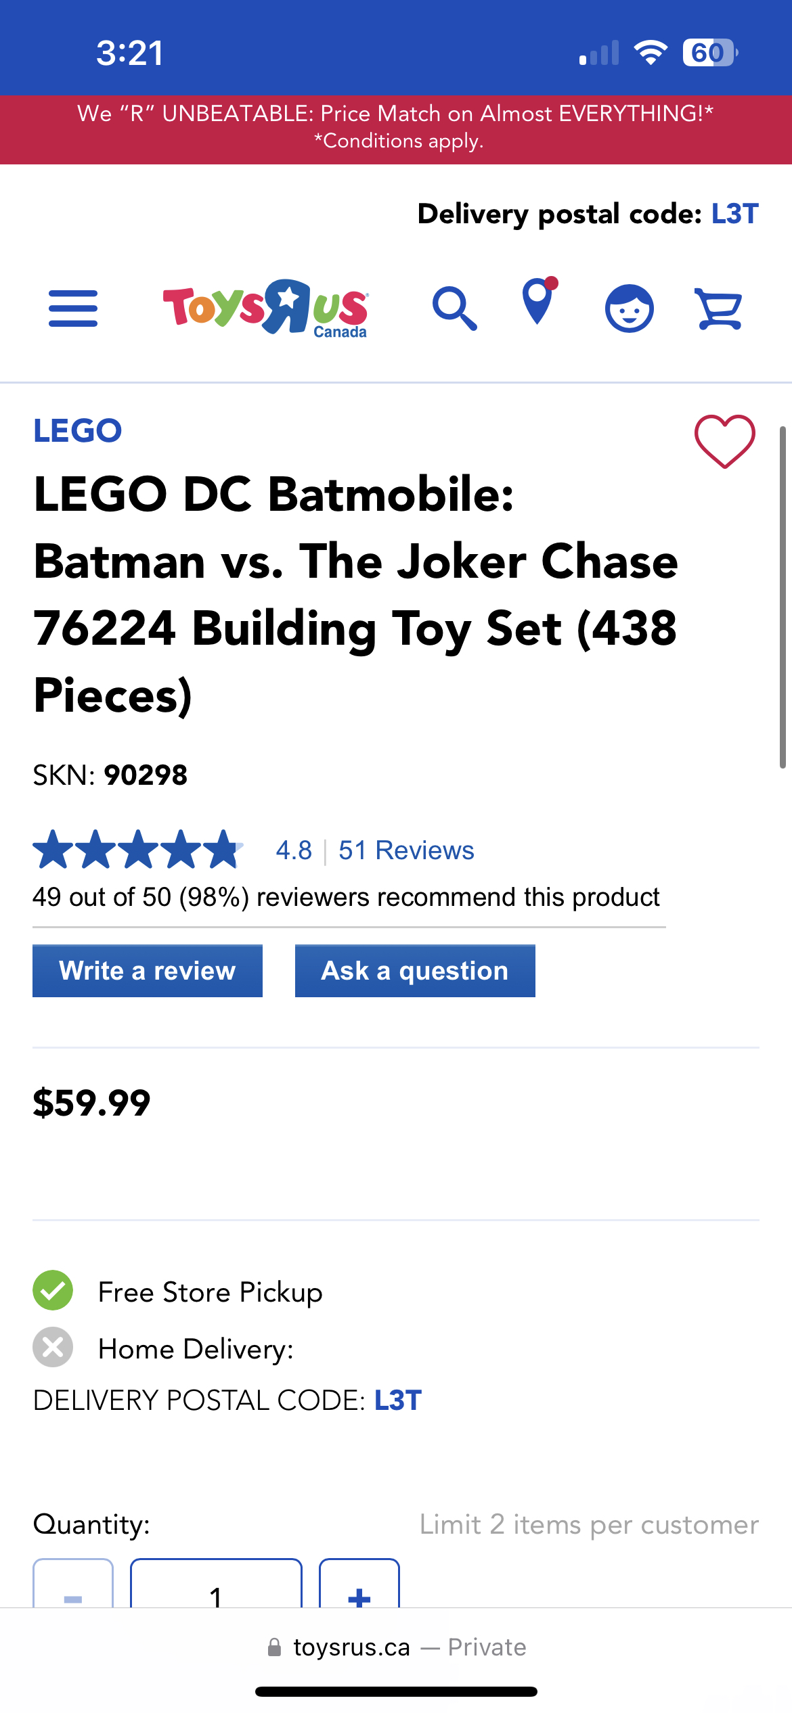Open the hamburger navigation menu
This screenshot has height=1713, width=792.
tap(73, 309)
